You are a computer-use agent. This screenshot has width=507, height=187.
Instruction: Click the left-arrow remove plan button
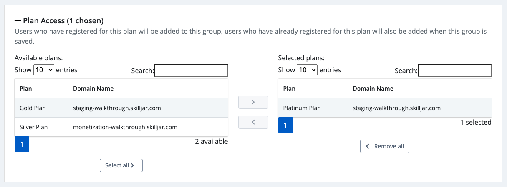[253, 122]
